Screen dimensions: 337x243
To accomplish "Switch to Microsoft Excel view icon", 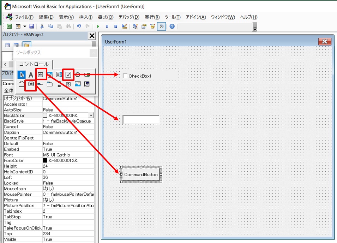I will pos(9,26).
